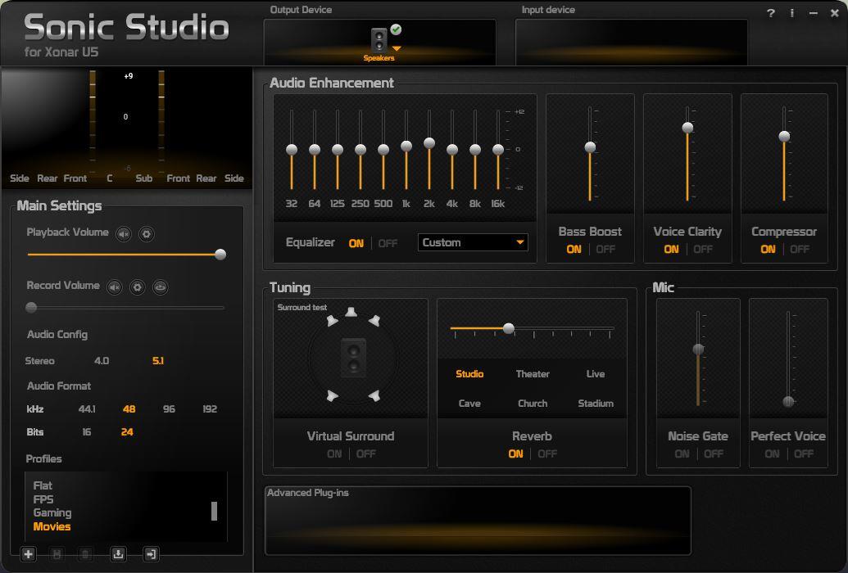Open record volume settings gear
The width and height of the screenshot is (848, 573).
click(138, 287)
